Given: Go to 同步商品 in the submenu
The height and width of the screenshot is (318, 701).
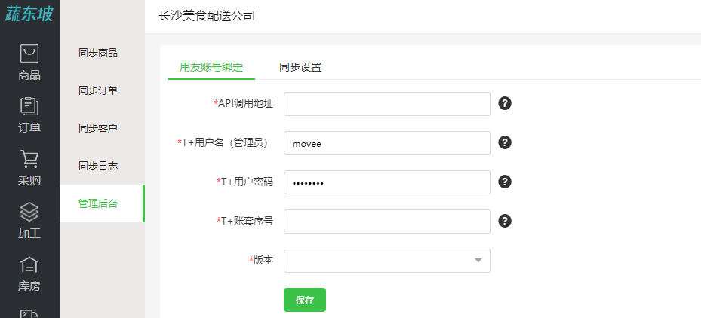Looking at the screenshot, I should click(x=98, y=54).
